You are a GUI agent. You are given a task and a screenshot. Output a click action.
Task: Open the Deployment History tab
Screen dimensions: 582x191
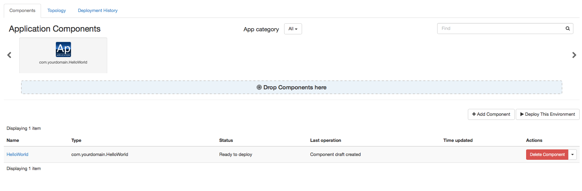tap(98, 11)
